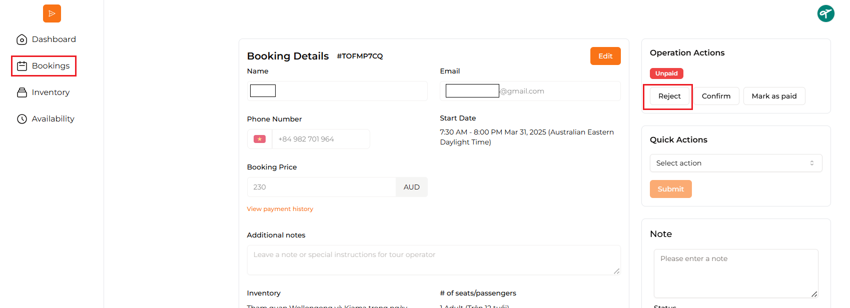Screen dimensions: 850x308
Task: Click the Submit quick action button
Action: (x=671, y=189)
